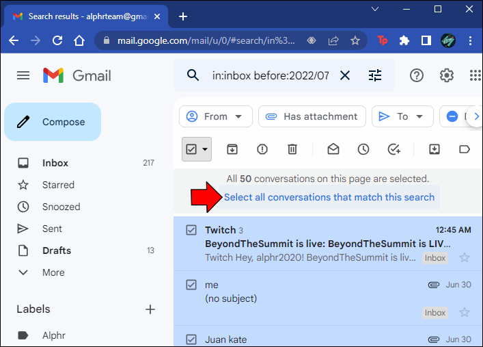Viewport: 483px width, 347px height.
Task: Select all conversations that match this search
Action: coord(329,197)
